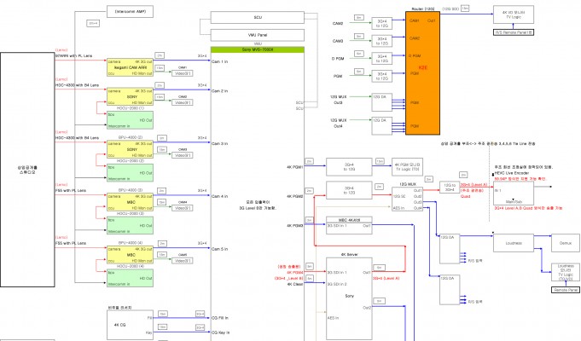Click the D PGM source label
This screenshot has width=581, height=341.
coord(338,59)
